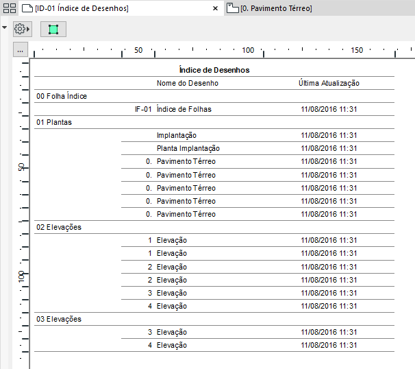This screenshot has height=369, width=415.
Task: Select the 01 Plantas group row
Action: pos(214,122)
